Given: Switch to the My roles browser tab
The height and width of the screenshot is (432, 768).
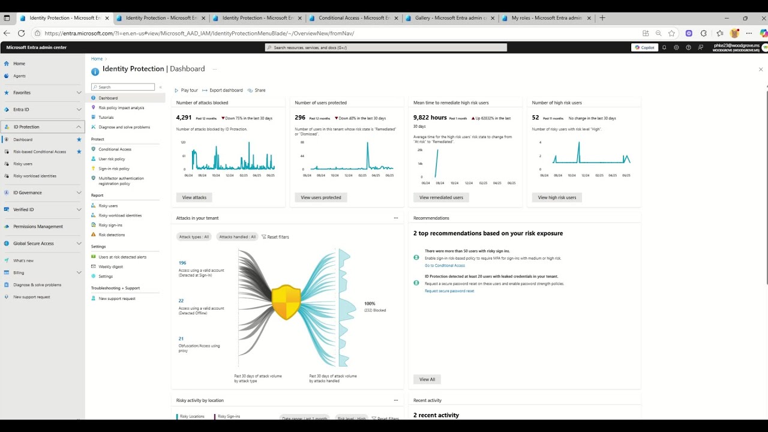Looking at the screenshot, I should coord(546,18).
